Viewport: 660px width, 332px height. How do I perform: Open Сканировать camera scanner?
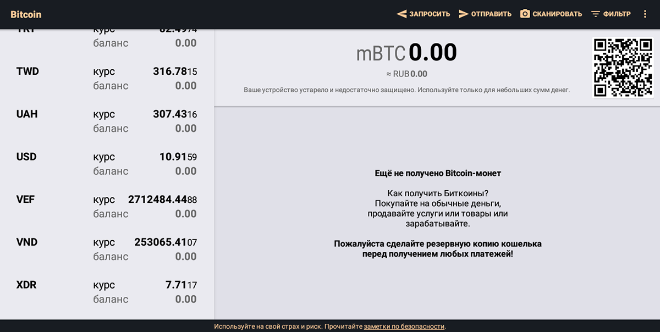pyautogui.click(x=551, y=14)
